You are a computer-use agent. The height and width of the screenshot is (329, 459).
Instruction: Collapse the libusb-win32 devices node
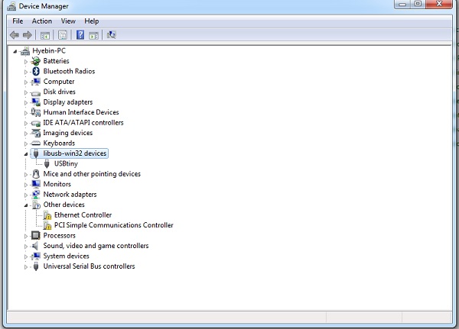pos(26,154)
